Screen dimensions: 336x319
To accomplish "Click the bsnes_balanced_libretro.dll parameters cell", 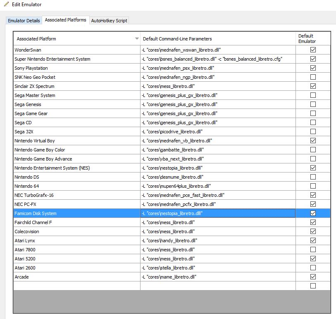I will click(x=218, y=59).
